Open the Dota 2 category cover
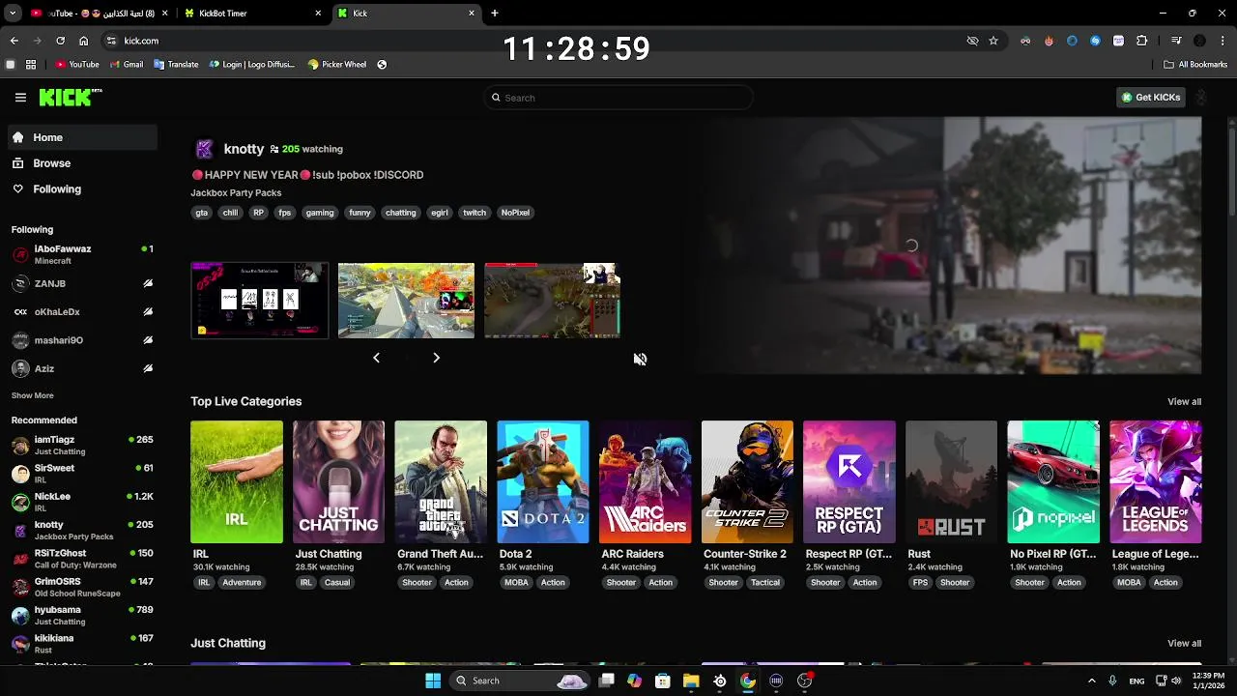This screenshot has width=1237, height=696. pyautogui.click(x=542, y=481)
